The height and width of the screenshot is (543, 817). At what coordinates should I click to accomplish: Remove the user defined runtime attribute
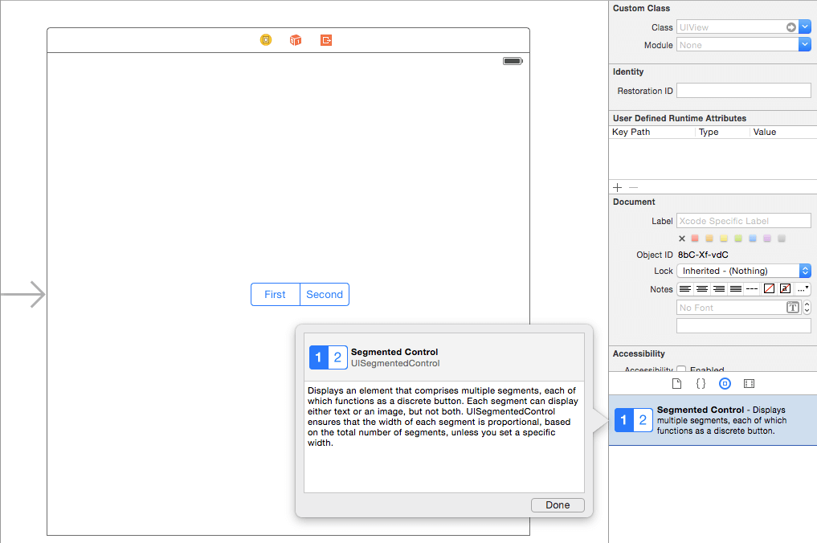coord(633,187)
